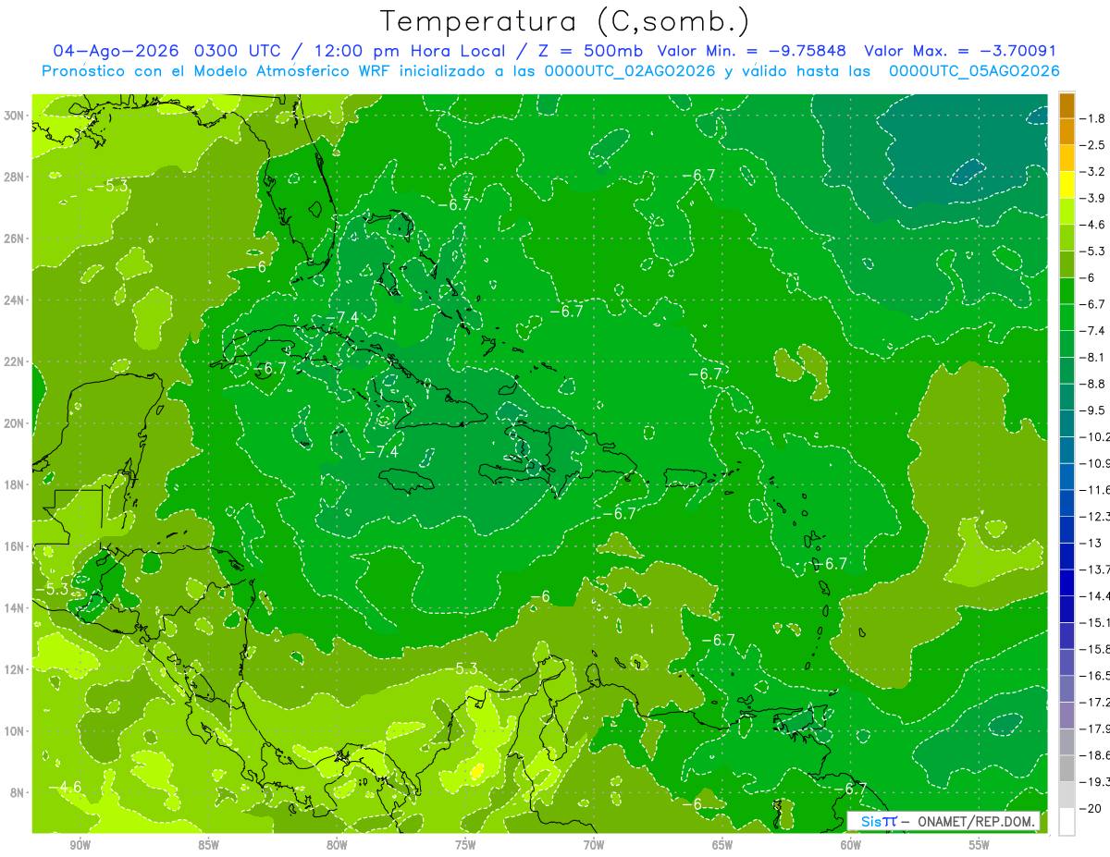1110x857 pixels.
Task: Click legend value '-1.8'
Action: coord(1094,118)
